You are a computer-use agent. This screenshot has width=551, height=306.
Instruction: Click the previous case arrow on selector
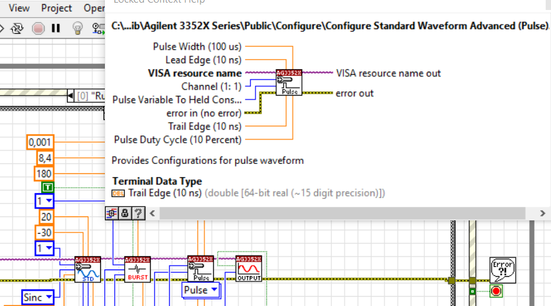click(70, 96)
